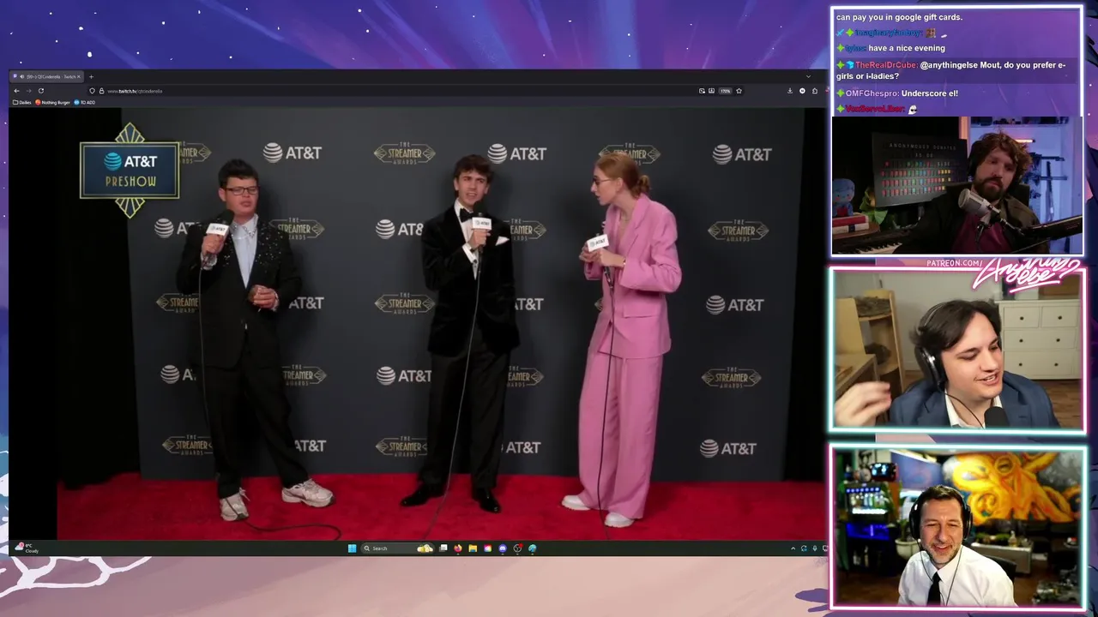Expand the list all tabs chevron
The height and width of the screenshot is (617, 1098).
pos(808,76)
